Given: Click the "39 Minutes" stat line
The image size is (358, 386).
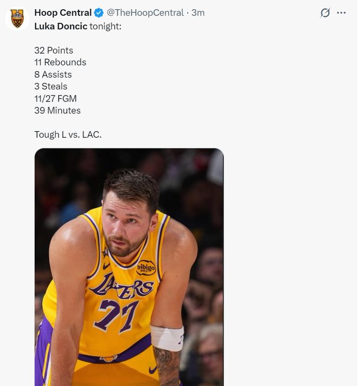Looking at the screenshot, I should [57, 110].
